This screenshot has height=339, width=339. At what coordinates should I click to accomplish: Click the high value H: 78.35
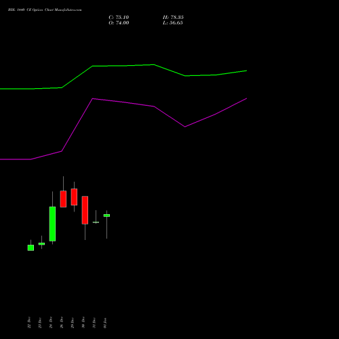tap(173, 18)
